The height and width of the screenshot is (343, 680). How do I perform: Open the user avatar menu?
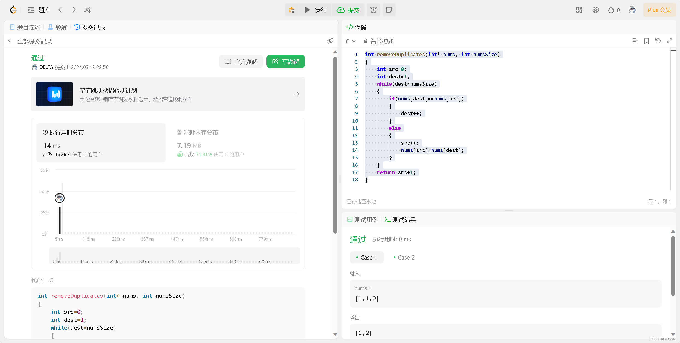pos(632,10)
